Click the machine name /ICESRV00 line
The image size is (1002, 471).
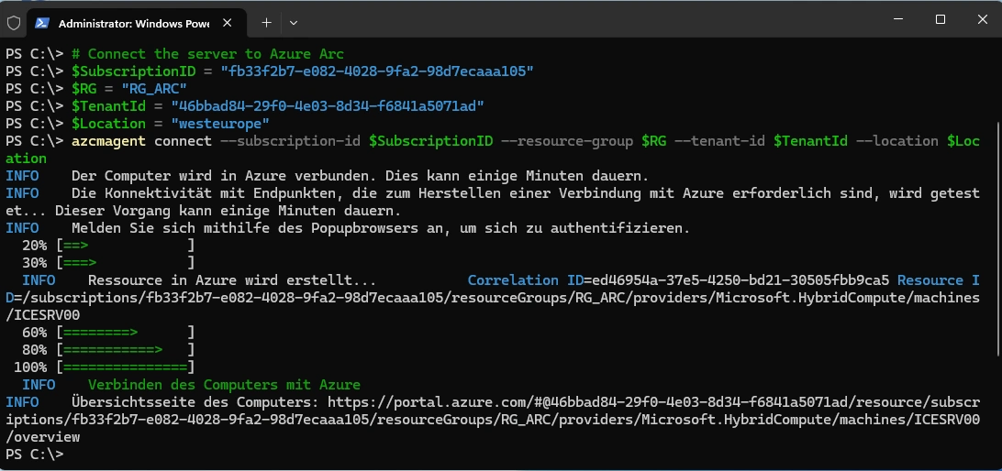click(x=43, y=314)
